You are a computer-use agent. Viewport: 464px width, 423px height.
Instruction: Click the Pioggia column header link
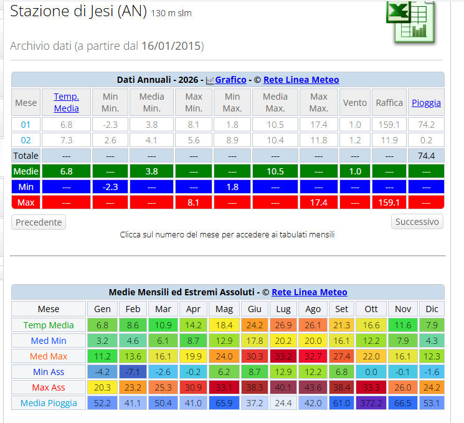pos(426,103)
